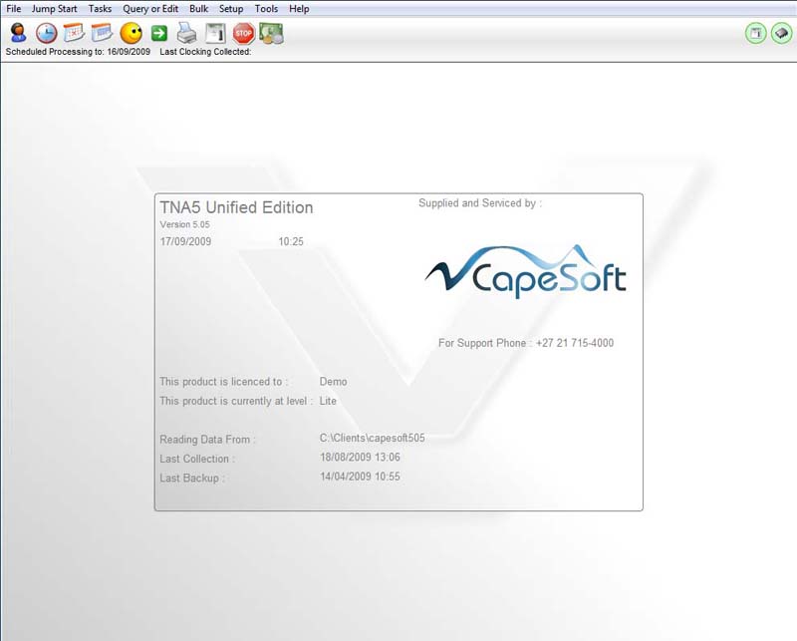
Task: Click the green arrow icon
Action: coord(159,33)
